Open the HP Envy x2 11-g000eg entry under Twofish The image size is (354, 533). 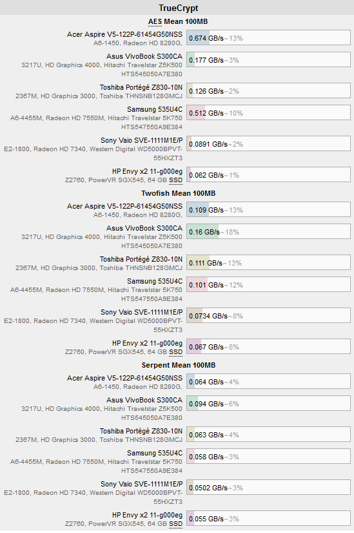point(147,343)
